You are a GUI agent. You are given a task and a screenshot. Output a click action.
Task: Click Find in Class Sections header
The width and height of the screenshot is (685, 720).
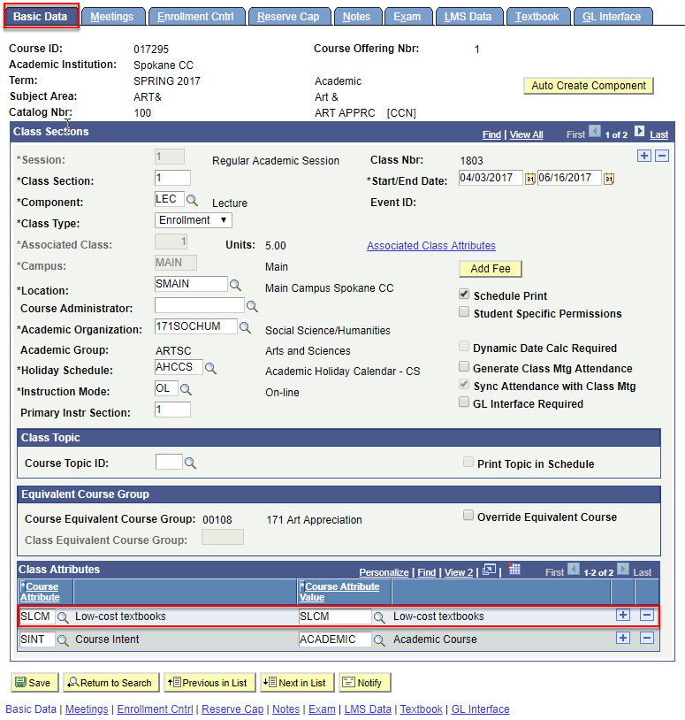(x=491, y=134)
